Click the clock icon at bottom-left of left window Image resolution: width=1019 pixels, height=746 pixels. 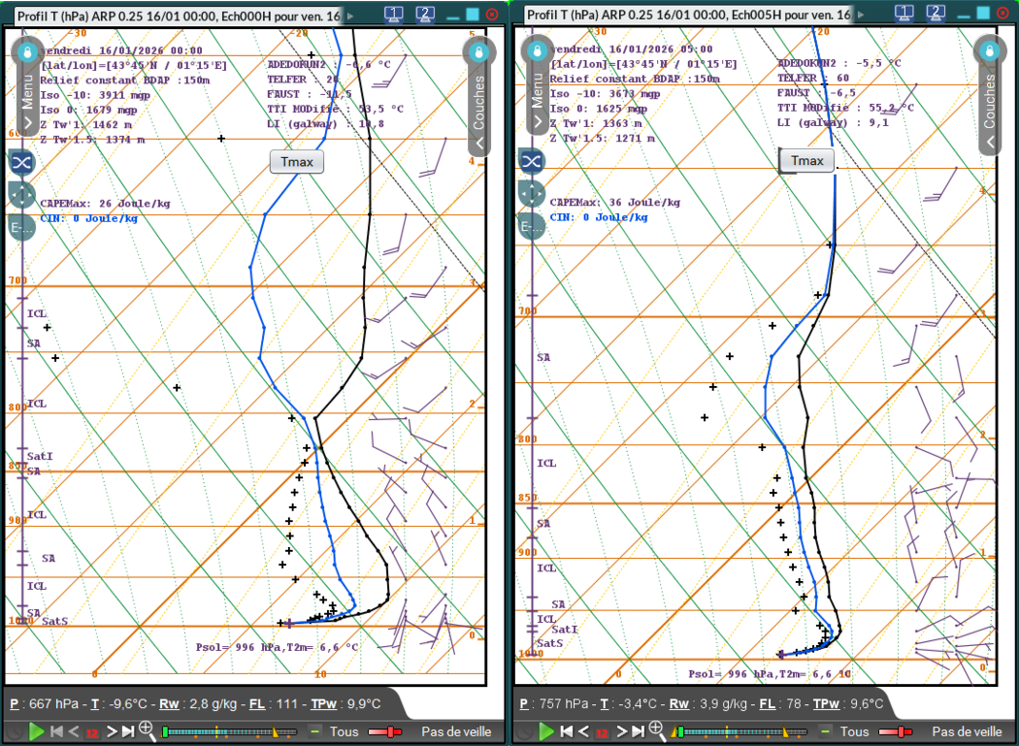pyautogui.click(x=14, y=731)
